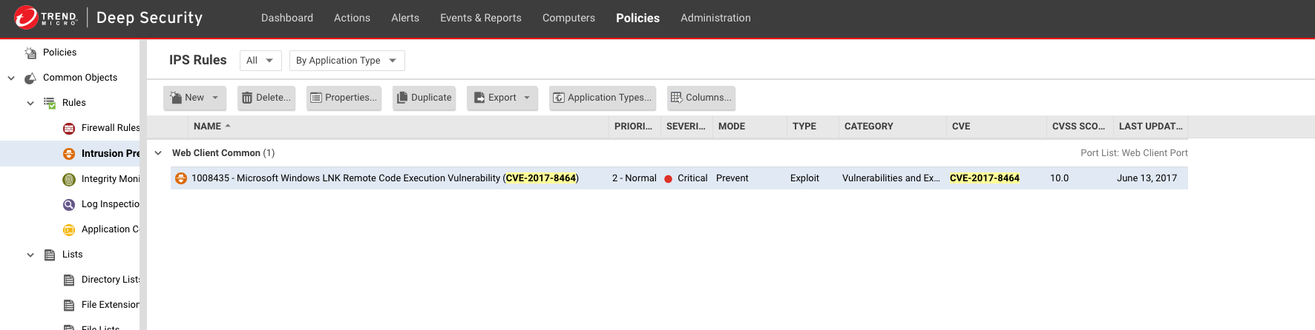This screenshot has height=330, width=1315.
Task: Collapse the Rules tree node
Action: (30, 103)
